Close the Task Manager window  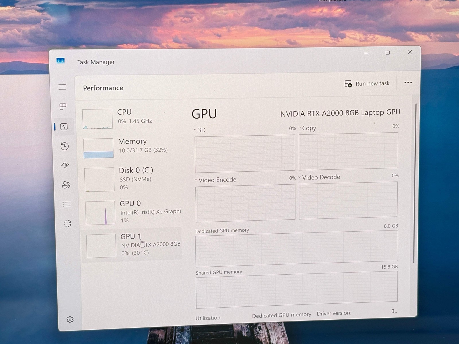click(410, 52)
